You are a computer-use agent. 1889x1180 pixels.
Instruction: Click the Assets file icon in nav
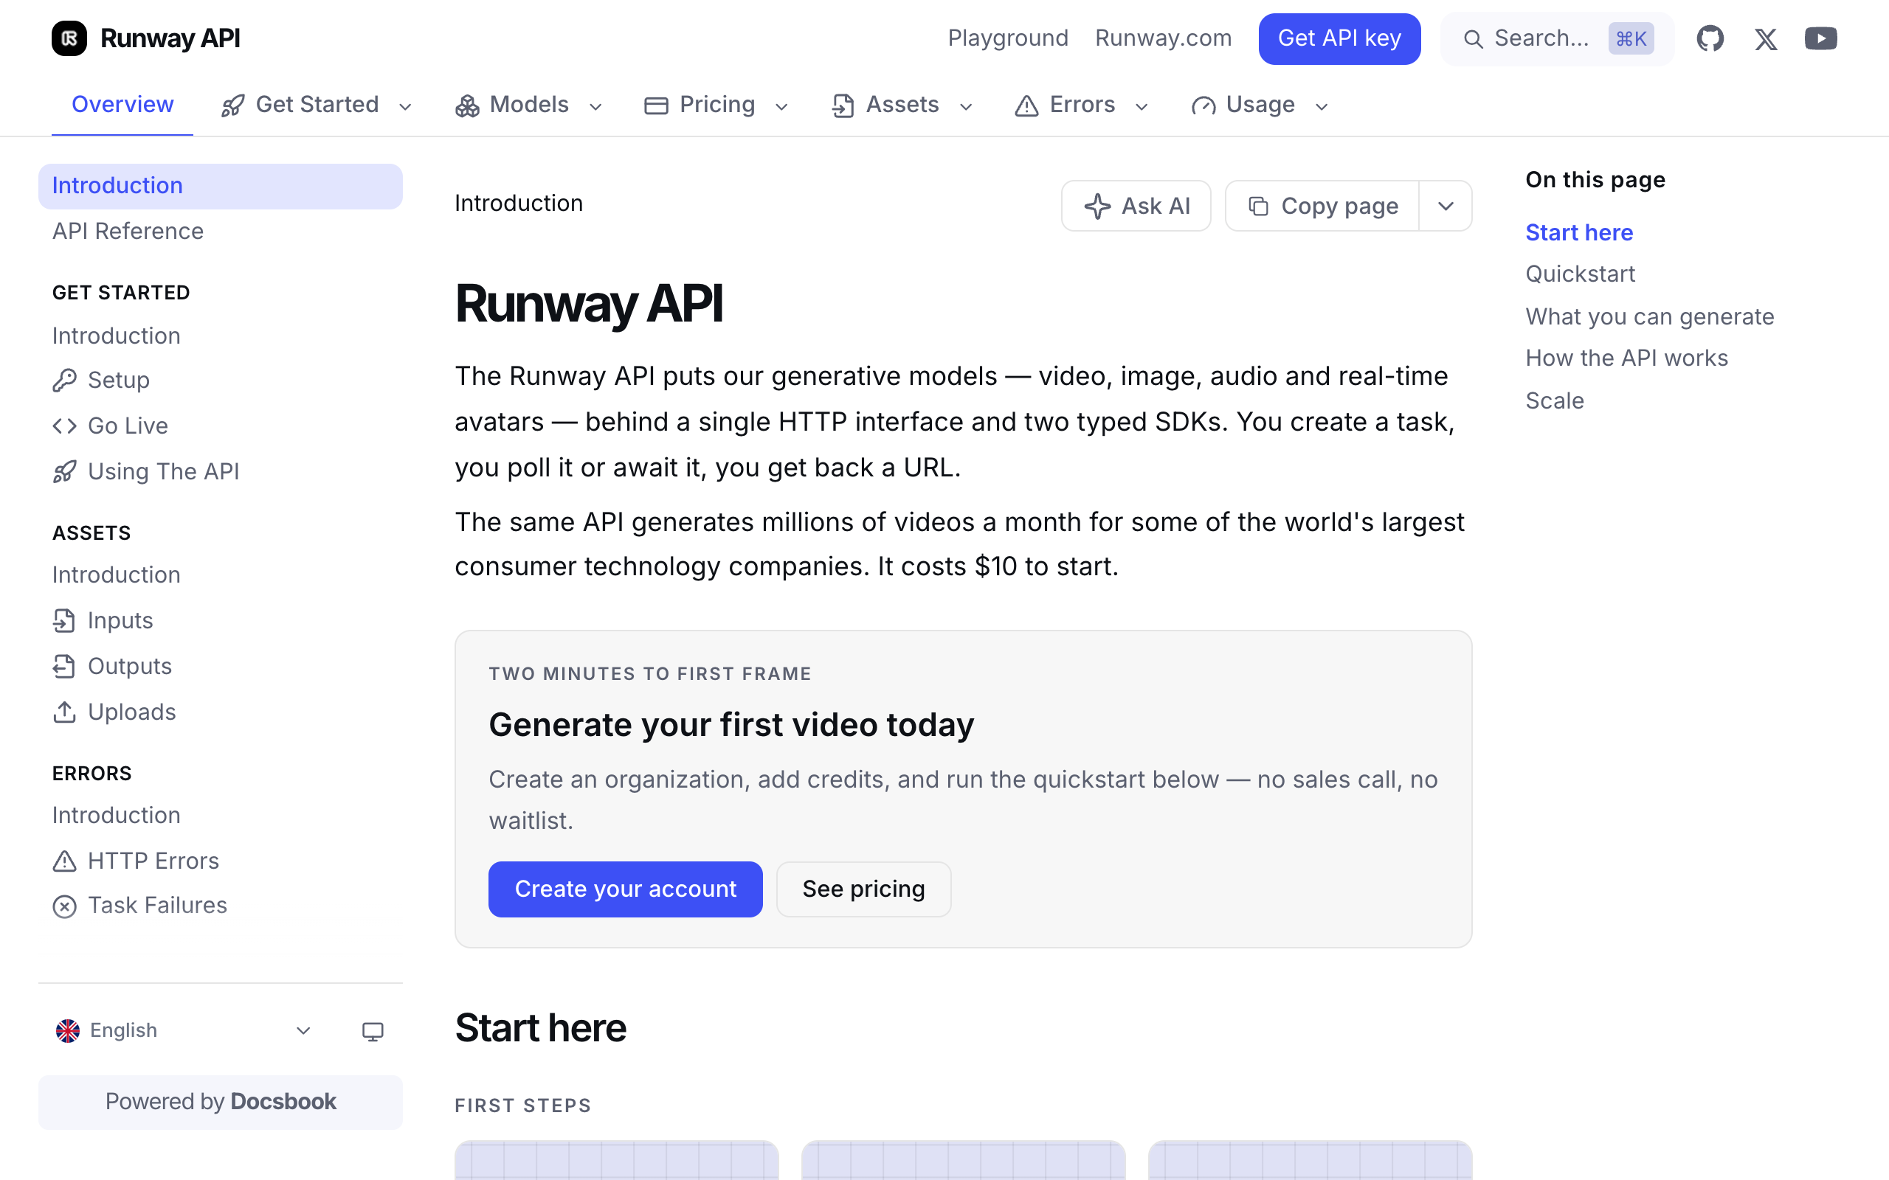[x=843, y=105]
